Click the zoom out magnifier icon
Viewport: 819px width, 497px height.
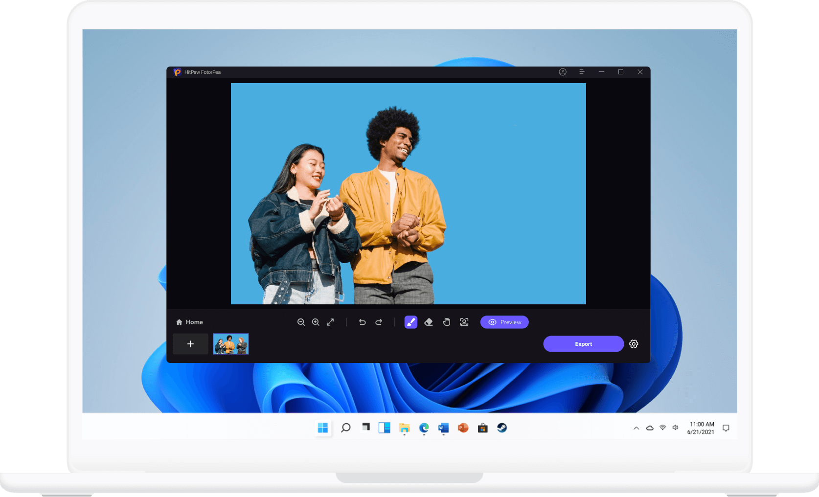(x=301, y=322)
